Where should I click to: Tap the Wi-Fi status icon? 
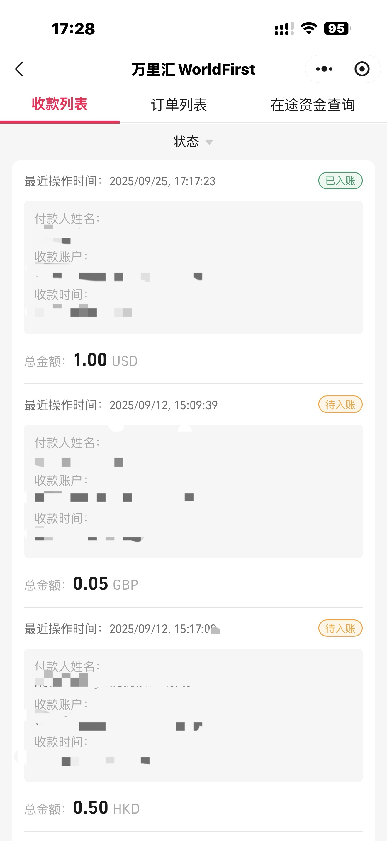point(309,28)
